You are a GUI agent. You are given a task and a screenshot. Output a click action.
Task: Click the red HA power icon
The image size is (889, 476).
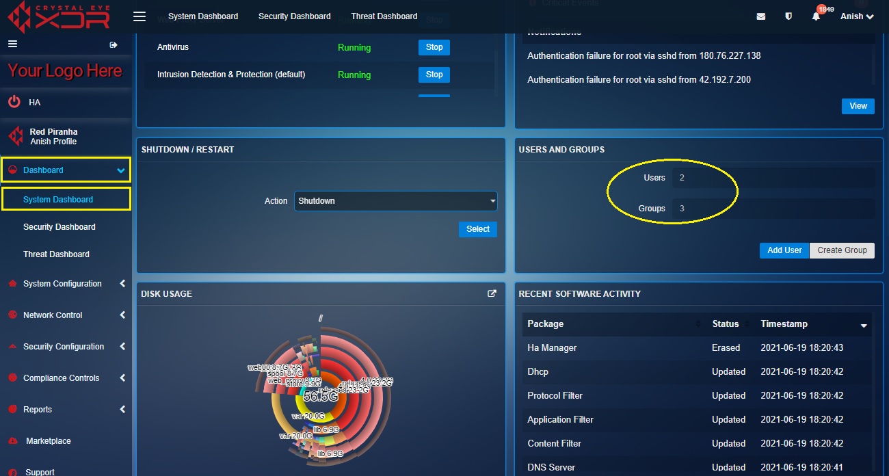14,102
